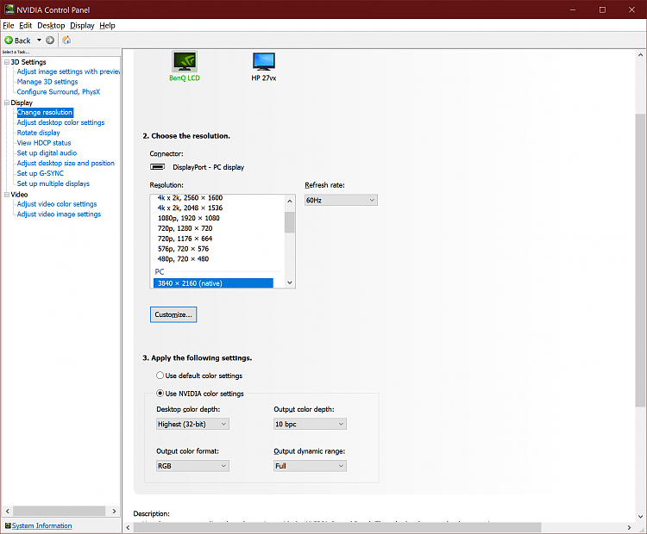Open the Edit menu
The image size is (647, 534).
click(26, 26)
